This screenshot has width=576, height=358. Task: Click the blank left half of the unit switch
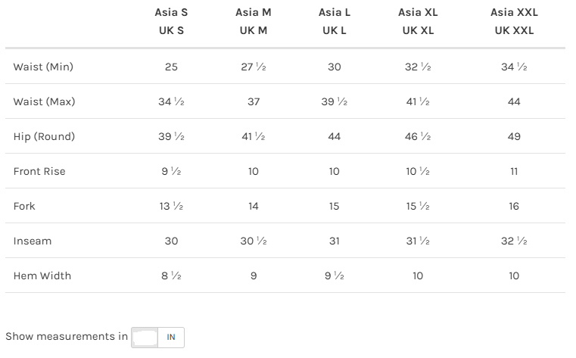(x=145, y=337)
